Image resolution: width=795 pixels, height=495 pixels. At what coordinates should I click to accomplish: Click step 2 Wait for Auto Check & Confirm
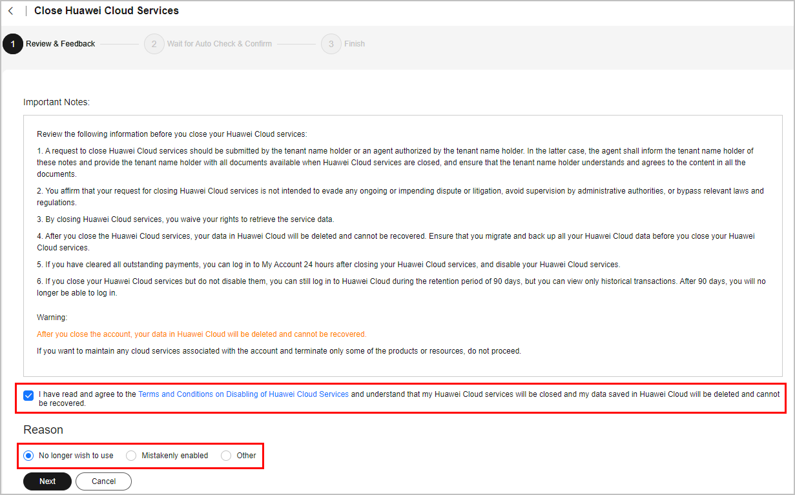[x=208, y=44]
